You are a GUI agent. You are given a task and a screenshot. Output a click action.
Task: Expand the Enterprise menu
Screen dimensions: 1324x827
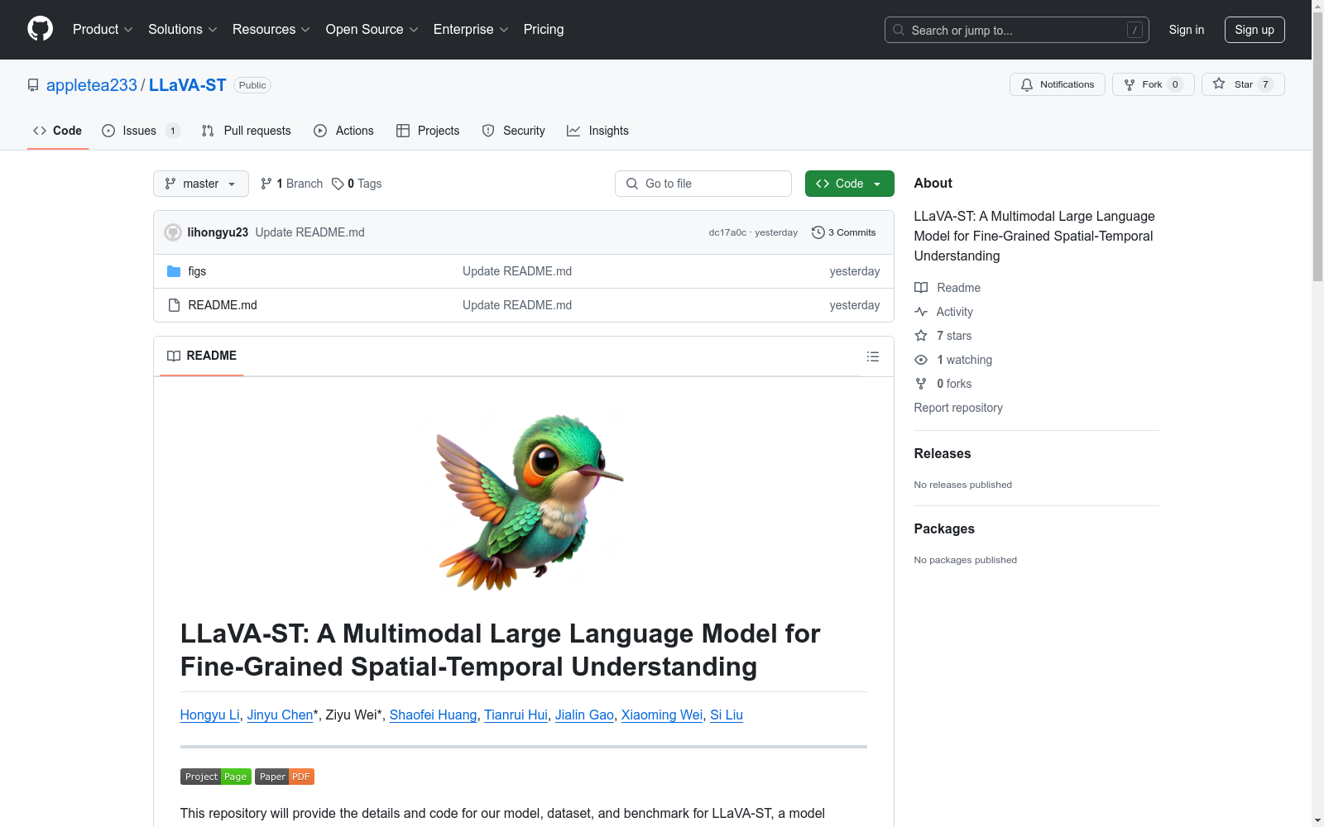471,30
